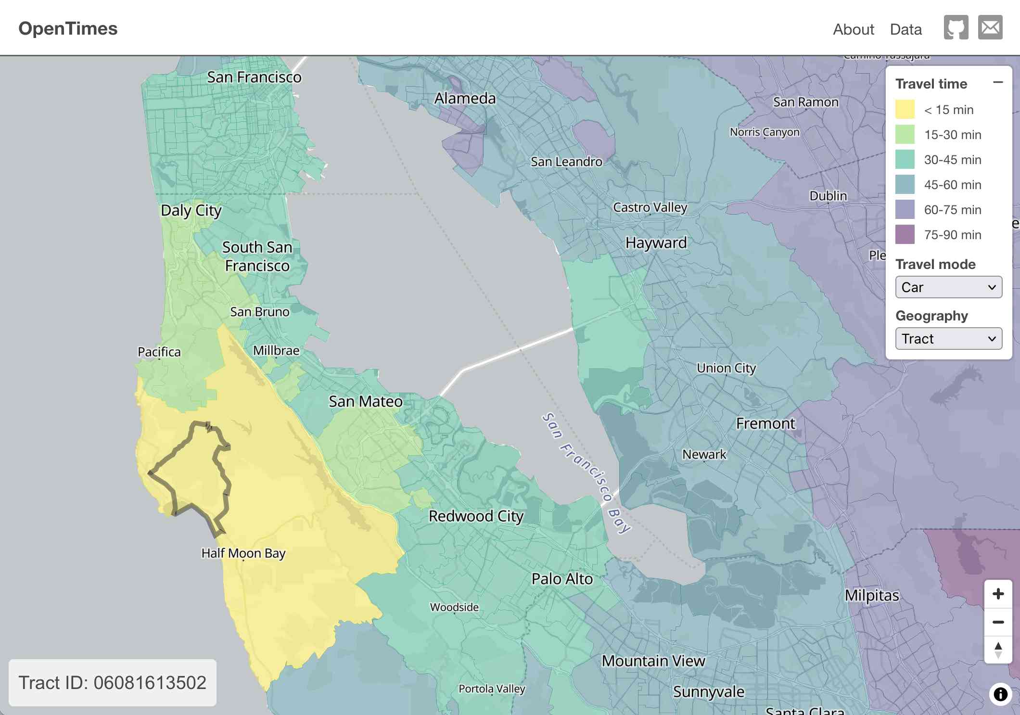Open the About page
Screen dimensions: 1020x715
(x=854, y=29)
